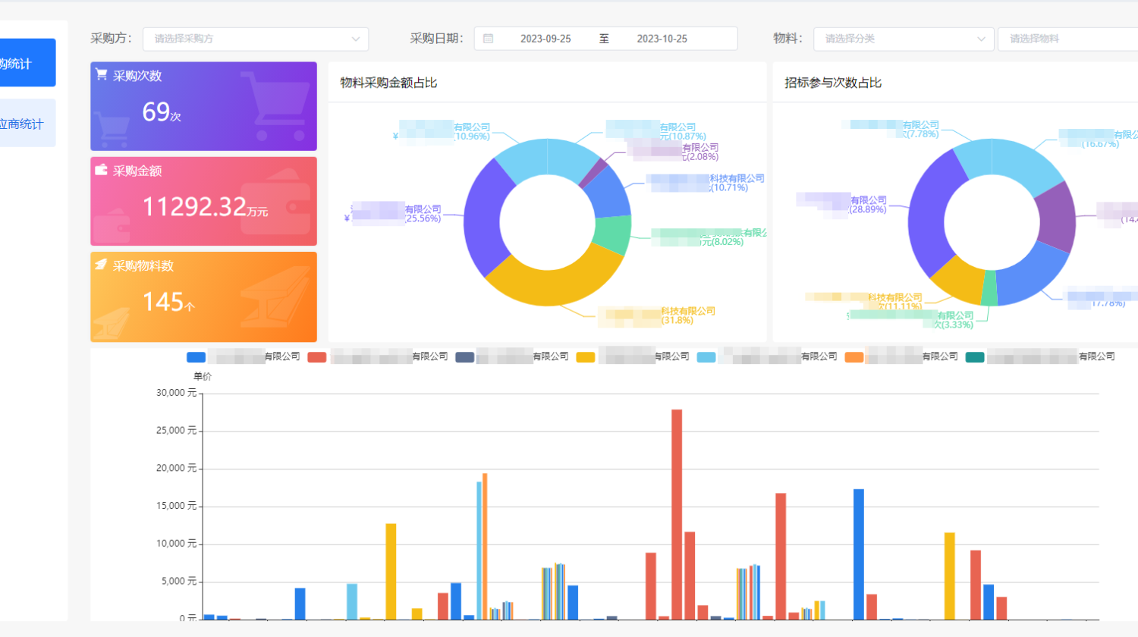
Task: Toggle the light blue legend swatch series
Action: [706, 357]
